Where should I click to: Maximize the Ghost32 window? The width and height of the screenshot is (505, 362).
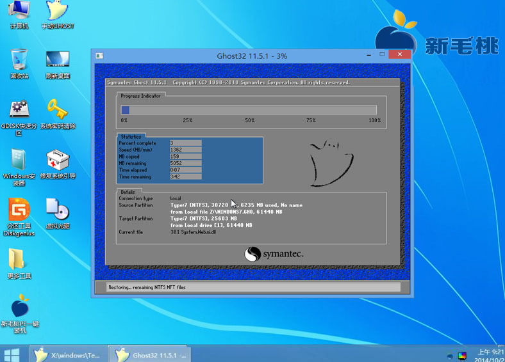(x=382, y=54)
